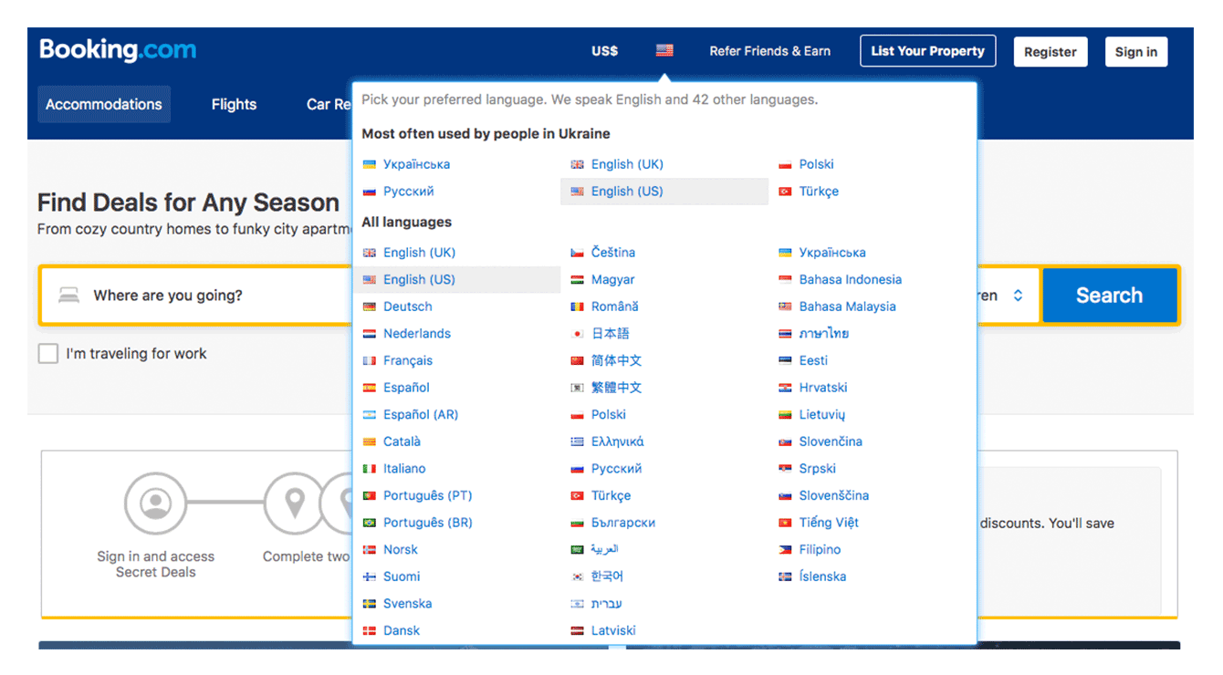Select 繁體中文 language link
The image size is (1223, 675).
617,388
